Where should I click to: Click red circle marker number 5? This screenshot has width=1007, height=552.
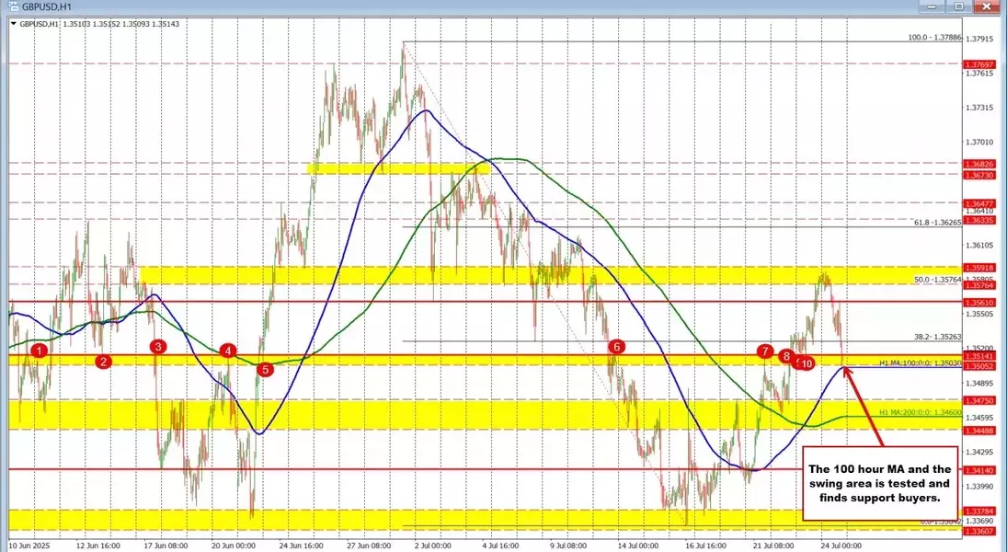click(266, 370)
